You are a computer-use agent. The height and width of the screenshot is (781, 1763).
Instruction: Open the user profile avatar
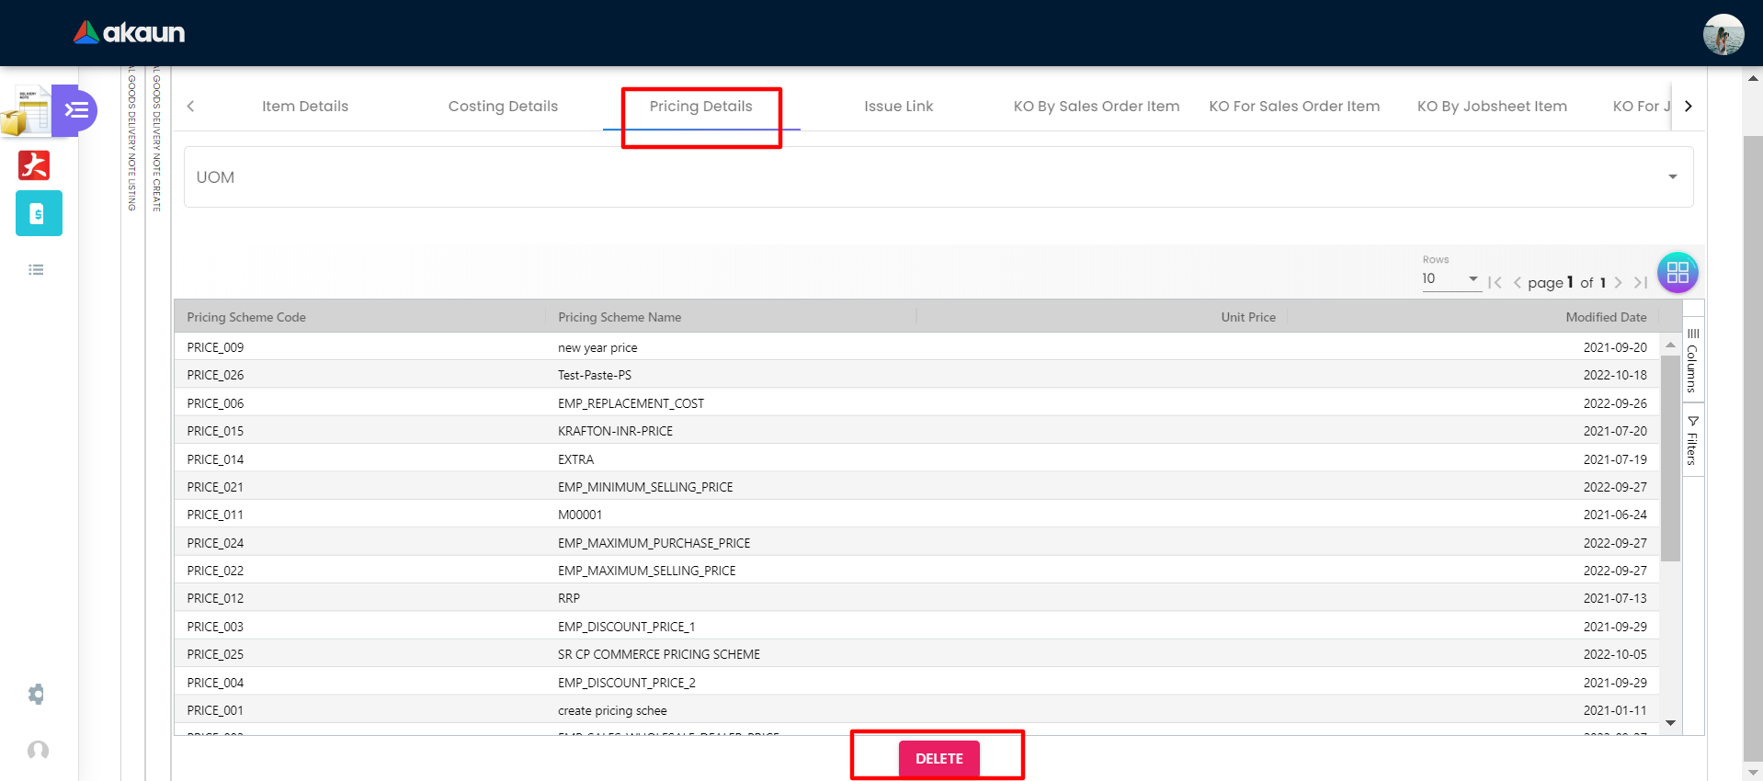tap(1723, 35)
